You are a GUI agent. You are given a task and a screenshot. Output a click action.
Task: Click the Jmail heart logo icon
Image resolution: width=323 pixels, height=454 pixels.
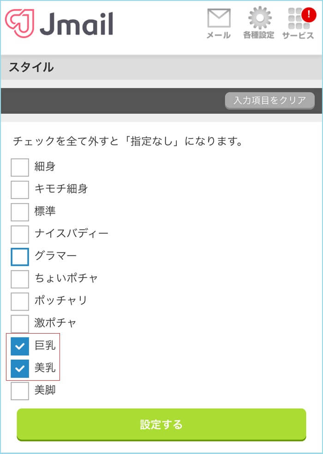pos(19,22)
